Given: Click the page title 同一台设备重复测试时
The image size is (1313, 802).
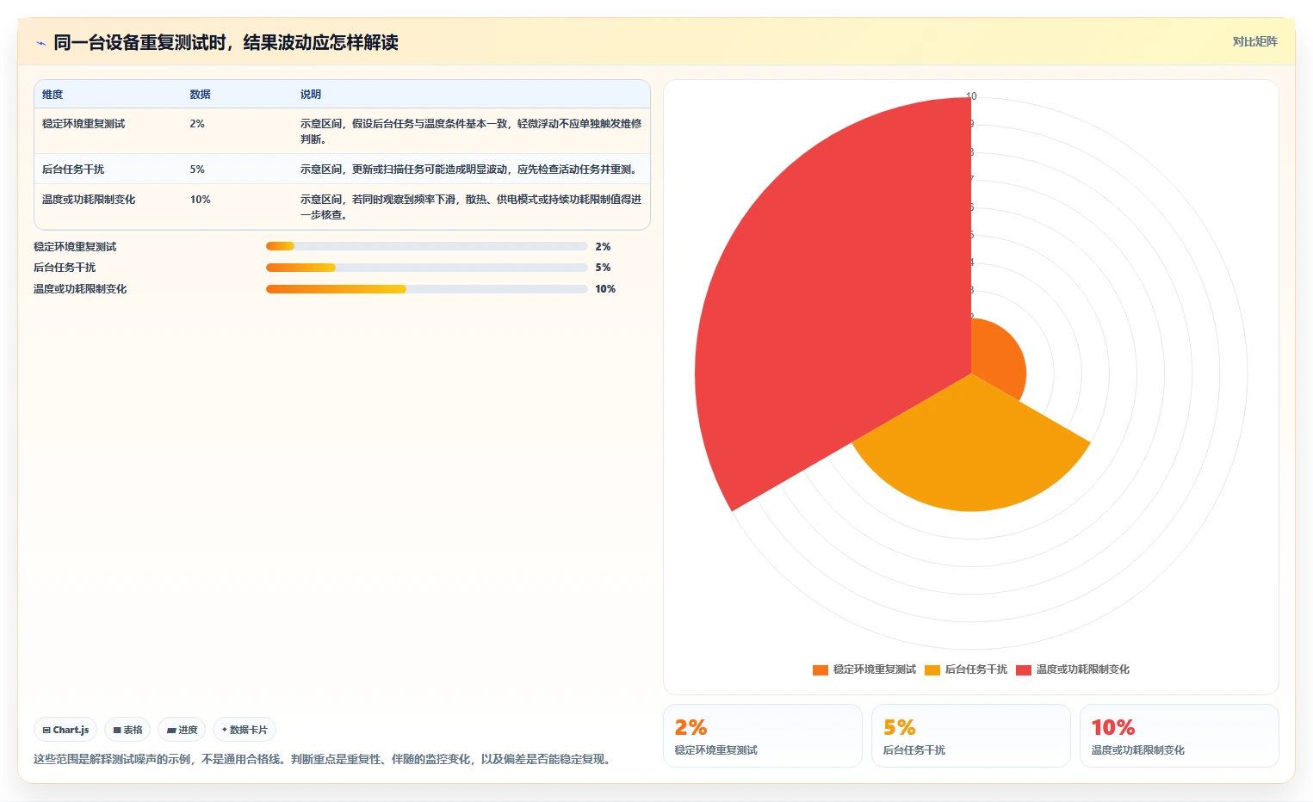Looking at the screenshot, I should click(x=226, y=42).
